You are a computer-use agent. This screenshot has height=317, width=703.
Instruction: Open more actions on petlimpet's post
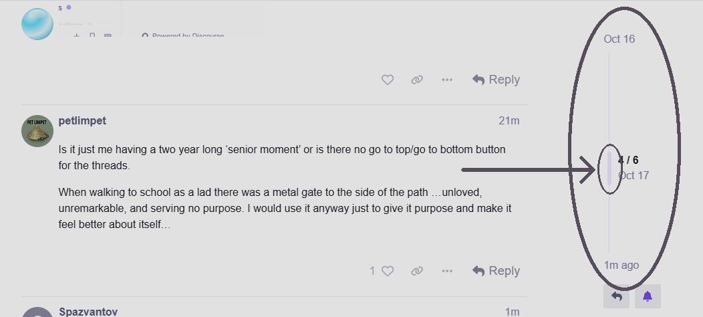[447, 271]
